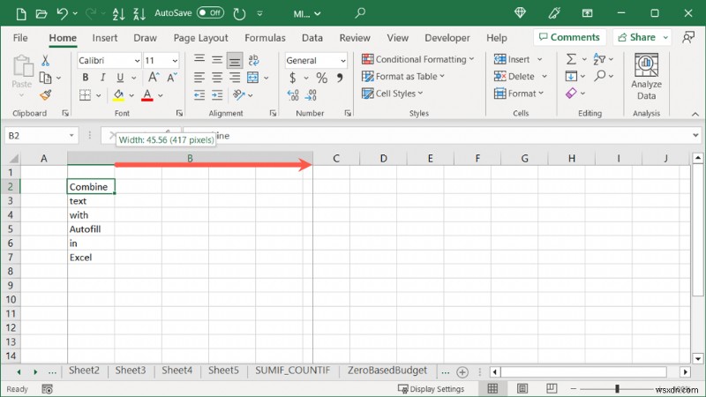Expand the formula bar
The image size is (706, 397).
click(x=695, y=135)
